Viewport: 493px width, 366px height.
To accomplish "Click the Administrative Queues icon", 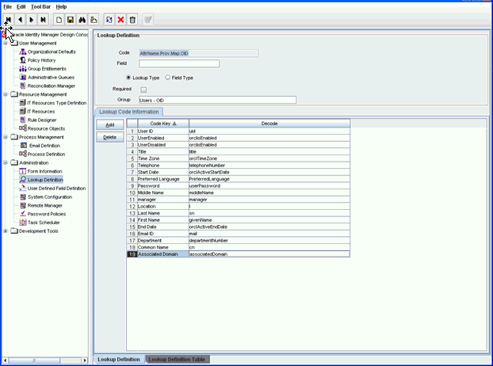I will [23, 78].
